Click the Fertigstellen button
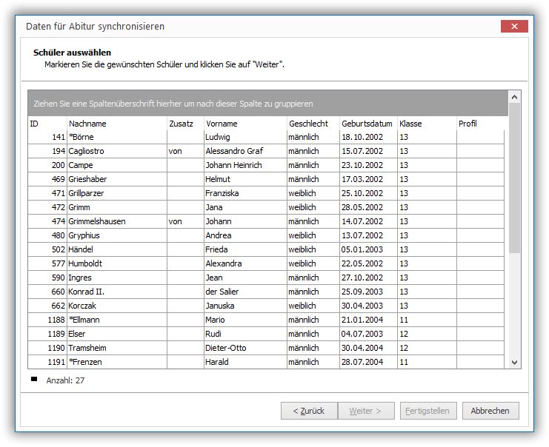The height and width of the screenshot is (447, 549). [428, 411]
